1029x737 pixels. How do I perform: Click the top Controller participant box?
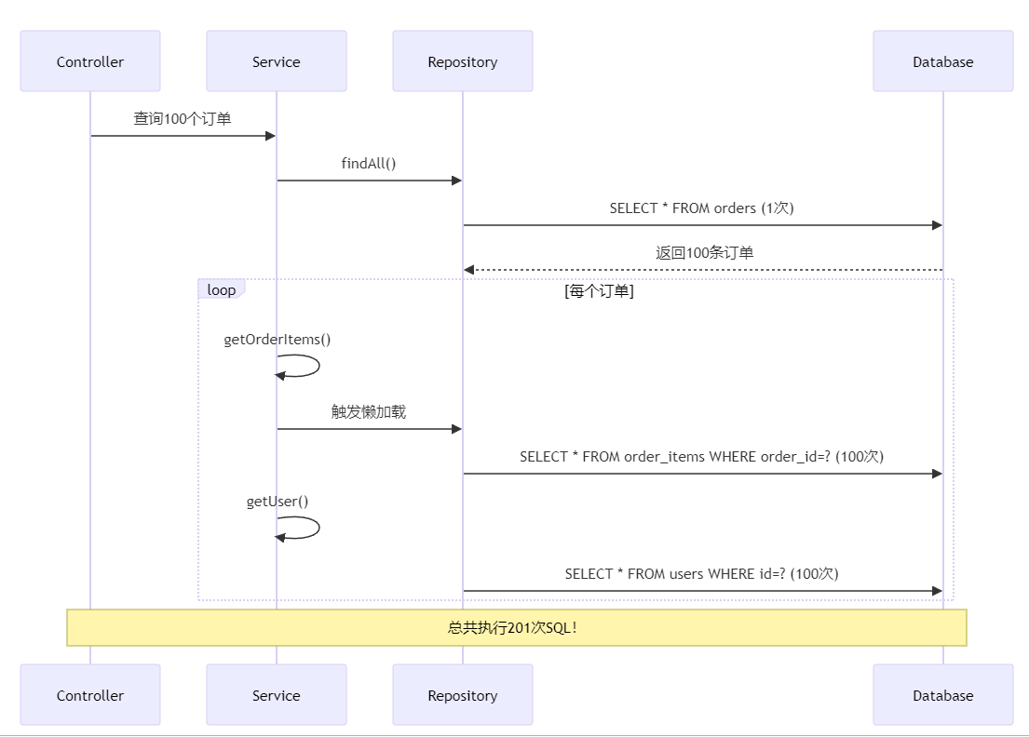90,61
